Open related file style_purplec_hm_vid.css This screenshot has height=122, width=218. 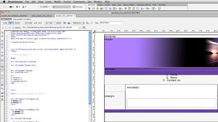[x=22, y=19]
